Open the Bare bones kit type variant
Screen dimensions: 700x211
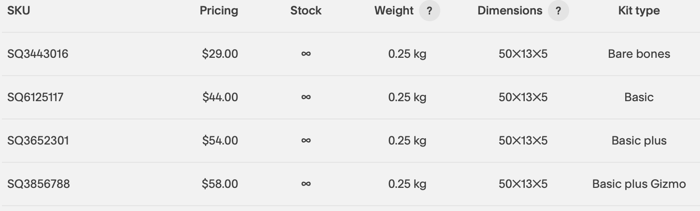[x=639, y=54]
